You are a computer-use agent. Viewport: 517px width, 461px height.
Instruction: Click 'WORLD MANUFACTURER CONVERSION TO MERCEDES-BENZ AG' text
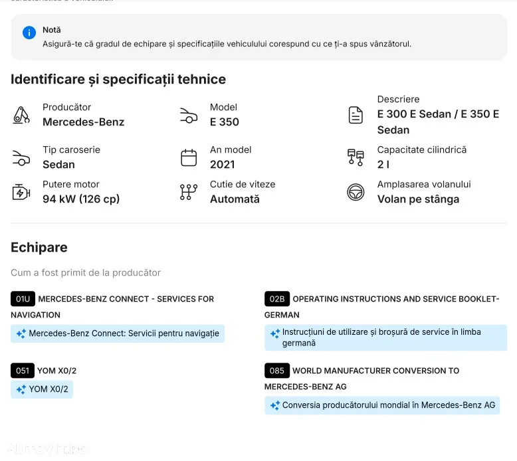(x=362, y=379)
